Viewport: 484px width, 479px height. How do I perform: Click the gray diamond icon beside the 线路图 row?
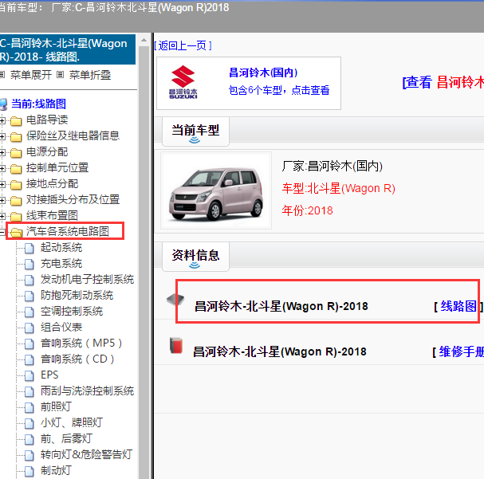175,299
